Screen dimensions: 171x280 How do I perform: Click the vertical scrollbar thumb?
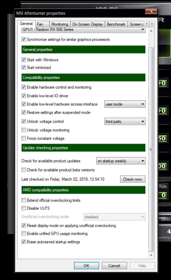[x=151, y=149]
